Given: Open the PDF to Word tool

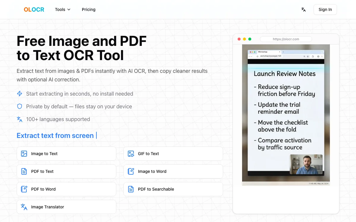Looking at the screenshot, I should tap(66, 189).
